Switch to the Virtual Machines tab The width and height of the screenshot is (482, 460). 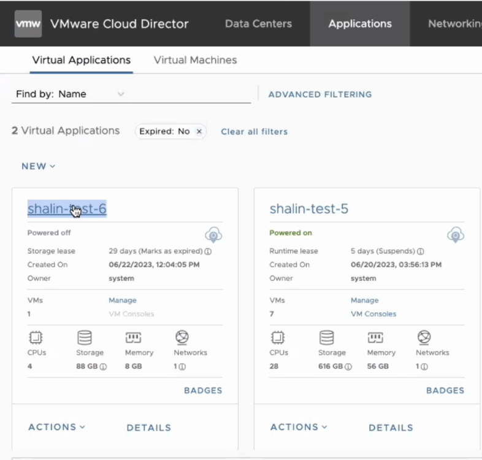[195, 60]
